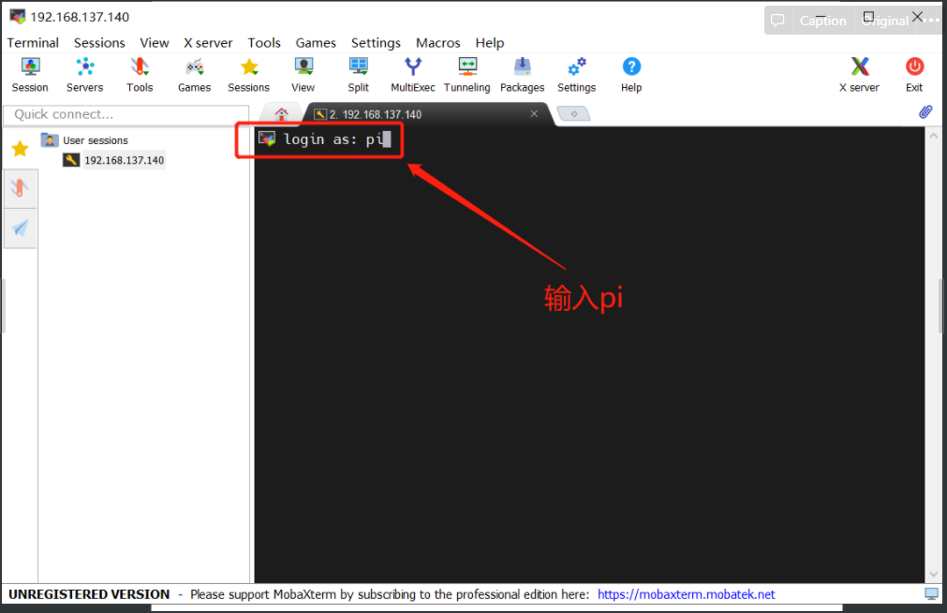Open a new terminal tab
This screenshot has height=613, width=947.
pos(574,113)
